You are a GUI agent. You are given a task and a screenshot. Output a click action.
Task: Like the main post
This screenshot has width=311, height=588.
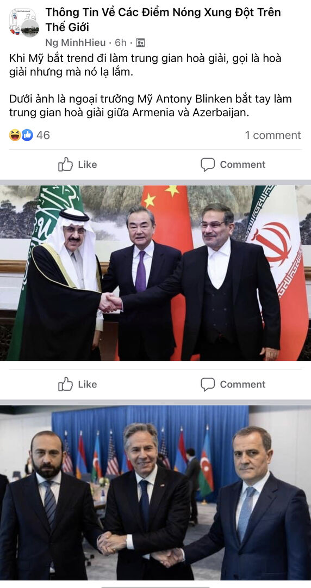click(77, 164)
